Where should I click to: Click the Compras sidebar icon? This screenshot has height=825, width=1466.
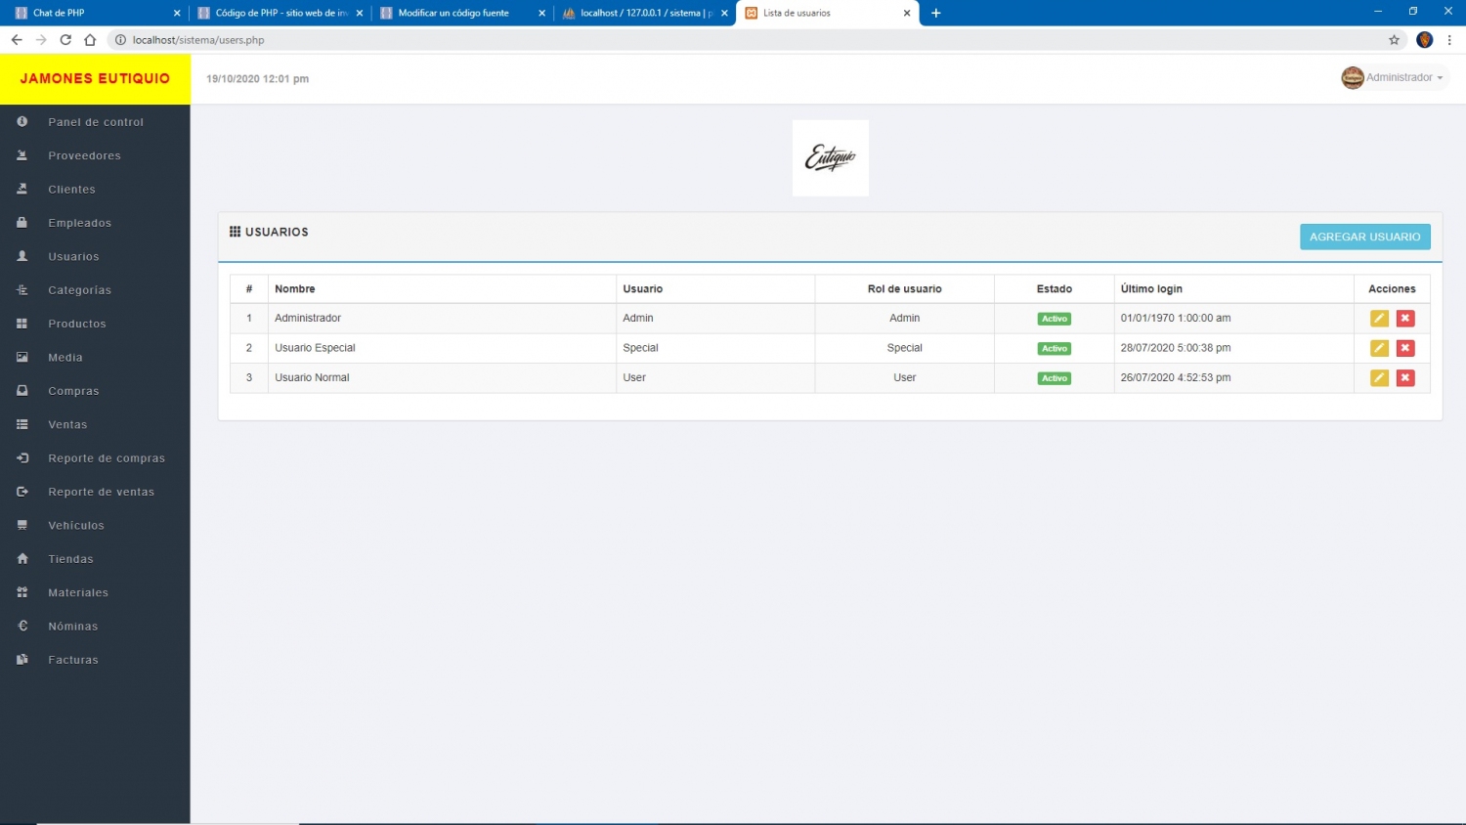22,391
